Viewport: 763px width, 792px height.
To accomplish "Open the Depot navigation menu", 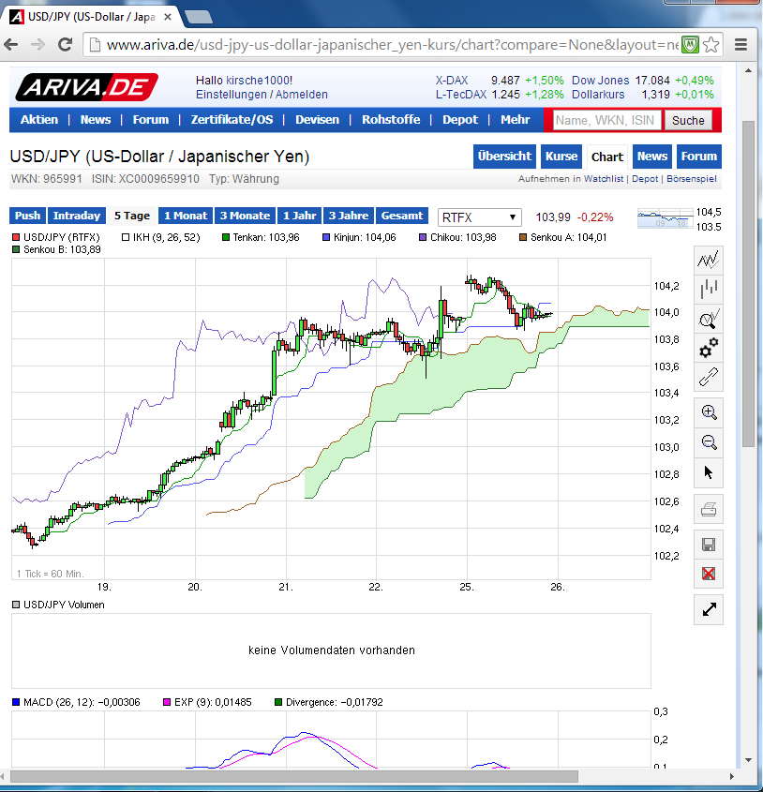I will (460, 120).
